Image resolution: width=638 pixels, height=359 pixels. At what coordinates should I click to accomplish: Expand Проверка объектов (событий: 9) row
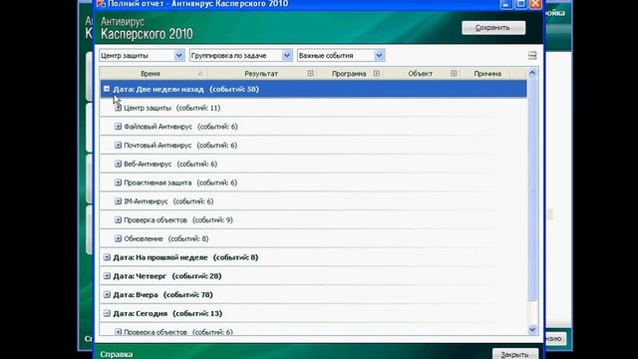[x=118, y=219]
